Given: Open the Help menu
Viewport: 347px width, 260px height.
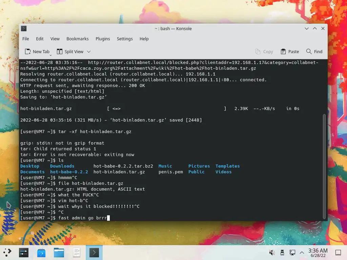Looking at the screenshot, I should (144, 39).
